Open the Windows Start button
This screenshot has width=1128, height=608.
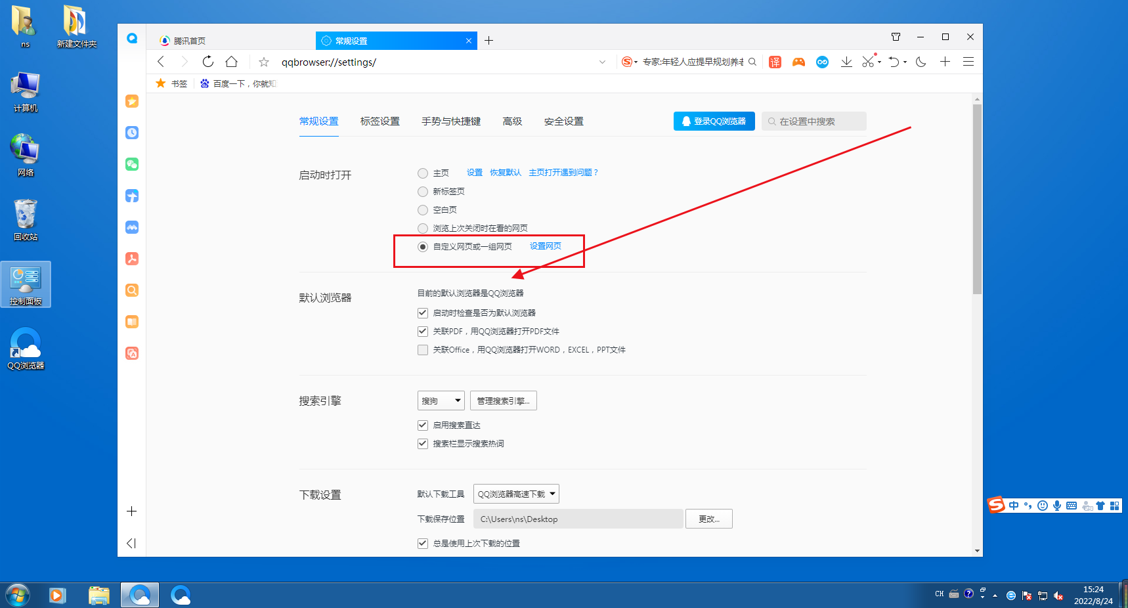point(18,596)
